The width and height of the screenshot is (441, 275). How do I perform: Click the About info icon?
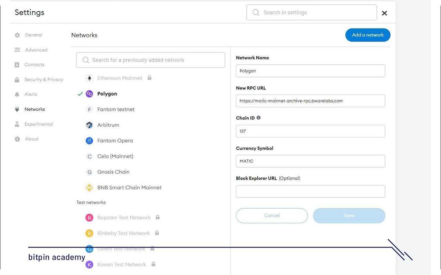tap(17, 139)
